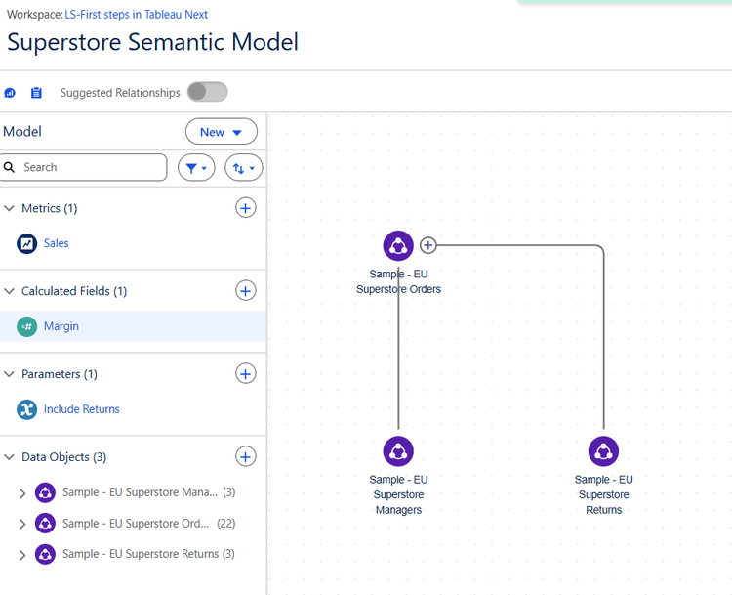The width and height of the screenshot is (732, 595).
Task: Open the filter dropdown
Action: [x=196, y=168]
